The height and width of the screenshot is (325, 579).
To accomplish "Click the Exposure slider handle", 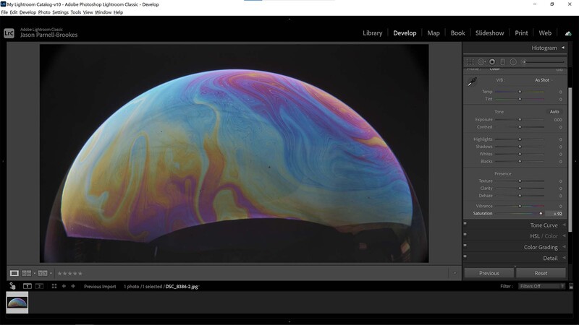I will pos(520,119).
